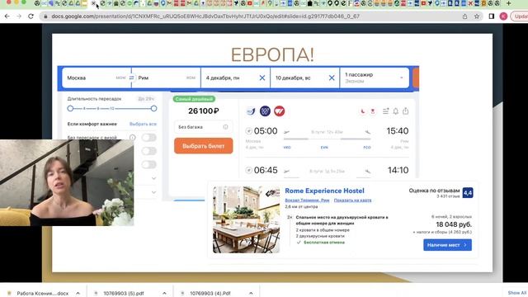528x297 pixels.
Task: Click the red checkmark airline logo
Action: [279, 111]
